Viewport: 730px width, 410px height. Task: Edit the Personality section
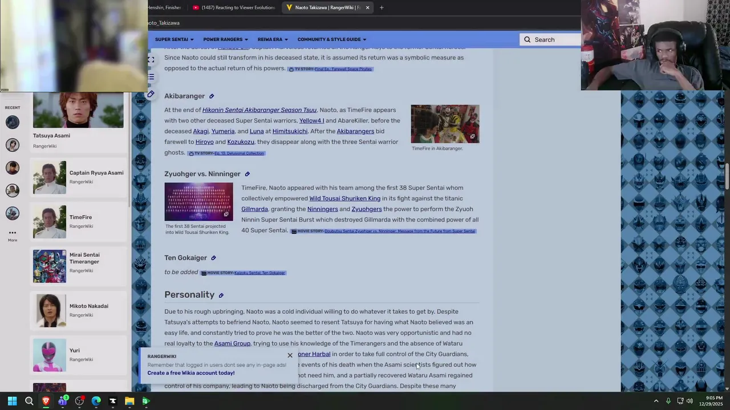click(221, 295)
